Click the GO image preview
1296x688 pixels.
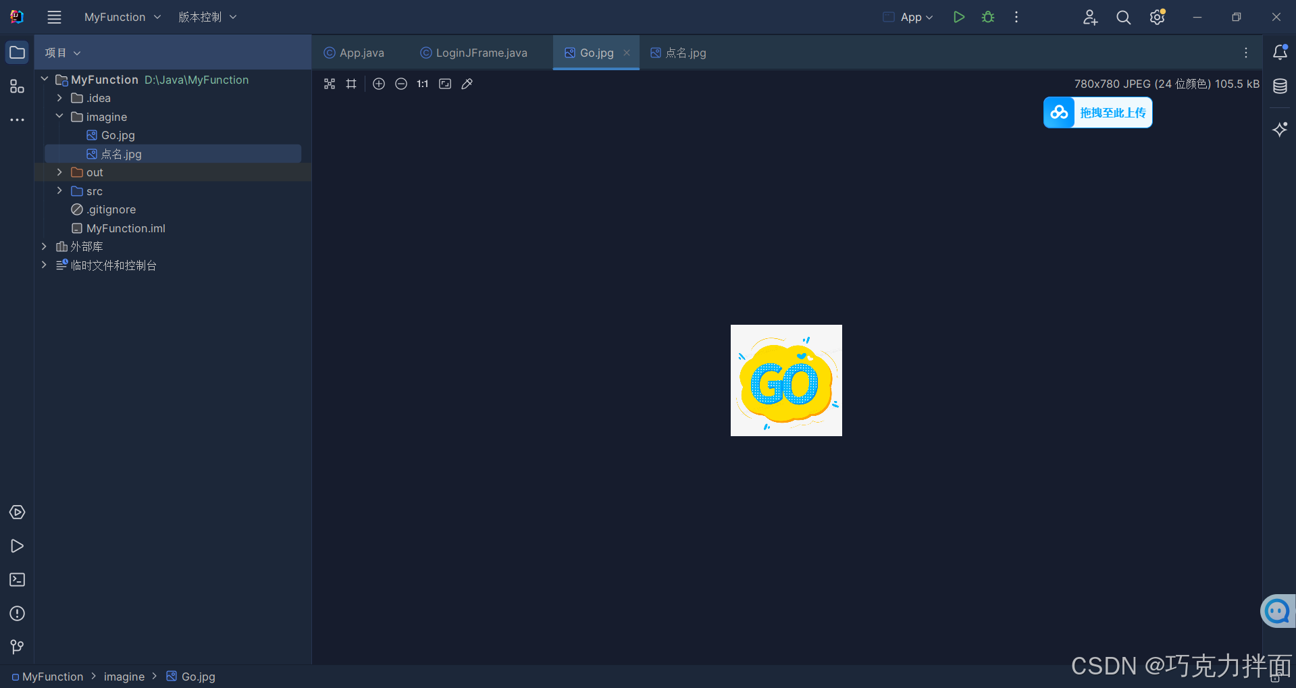pyautogui.click(x=786, y=380)
